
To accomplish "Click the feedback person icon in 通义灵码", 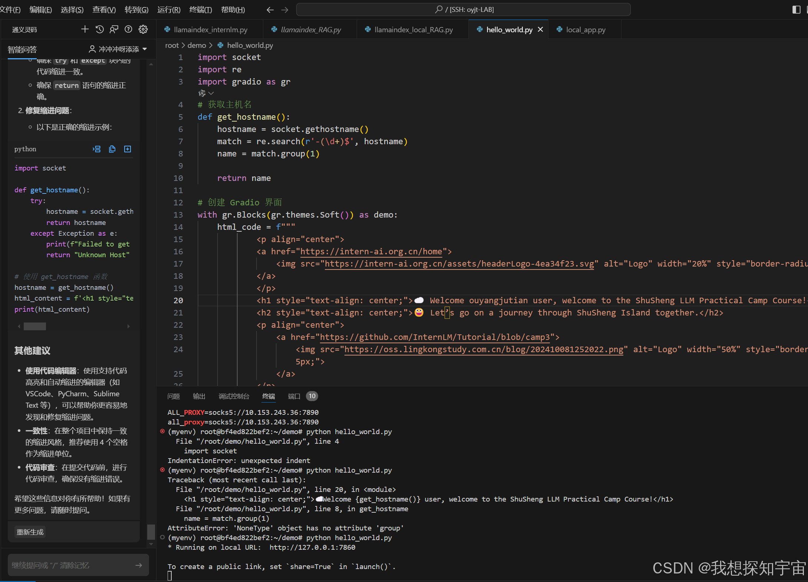I will tap(114, 29).
